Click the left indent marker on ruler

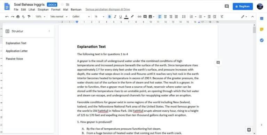[x=77, y=22]
